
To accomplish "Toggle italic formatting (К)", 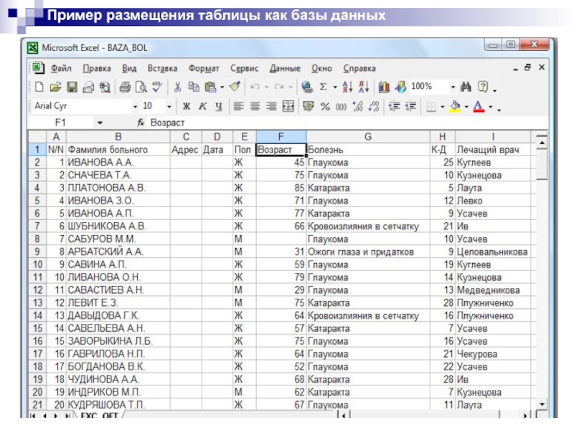I will [202, 107].
